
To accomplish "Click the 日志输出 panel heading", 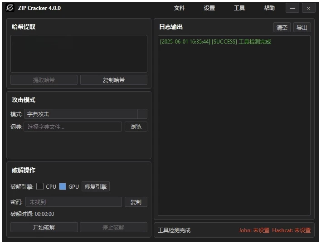I will pos(171,27).
